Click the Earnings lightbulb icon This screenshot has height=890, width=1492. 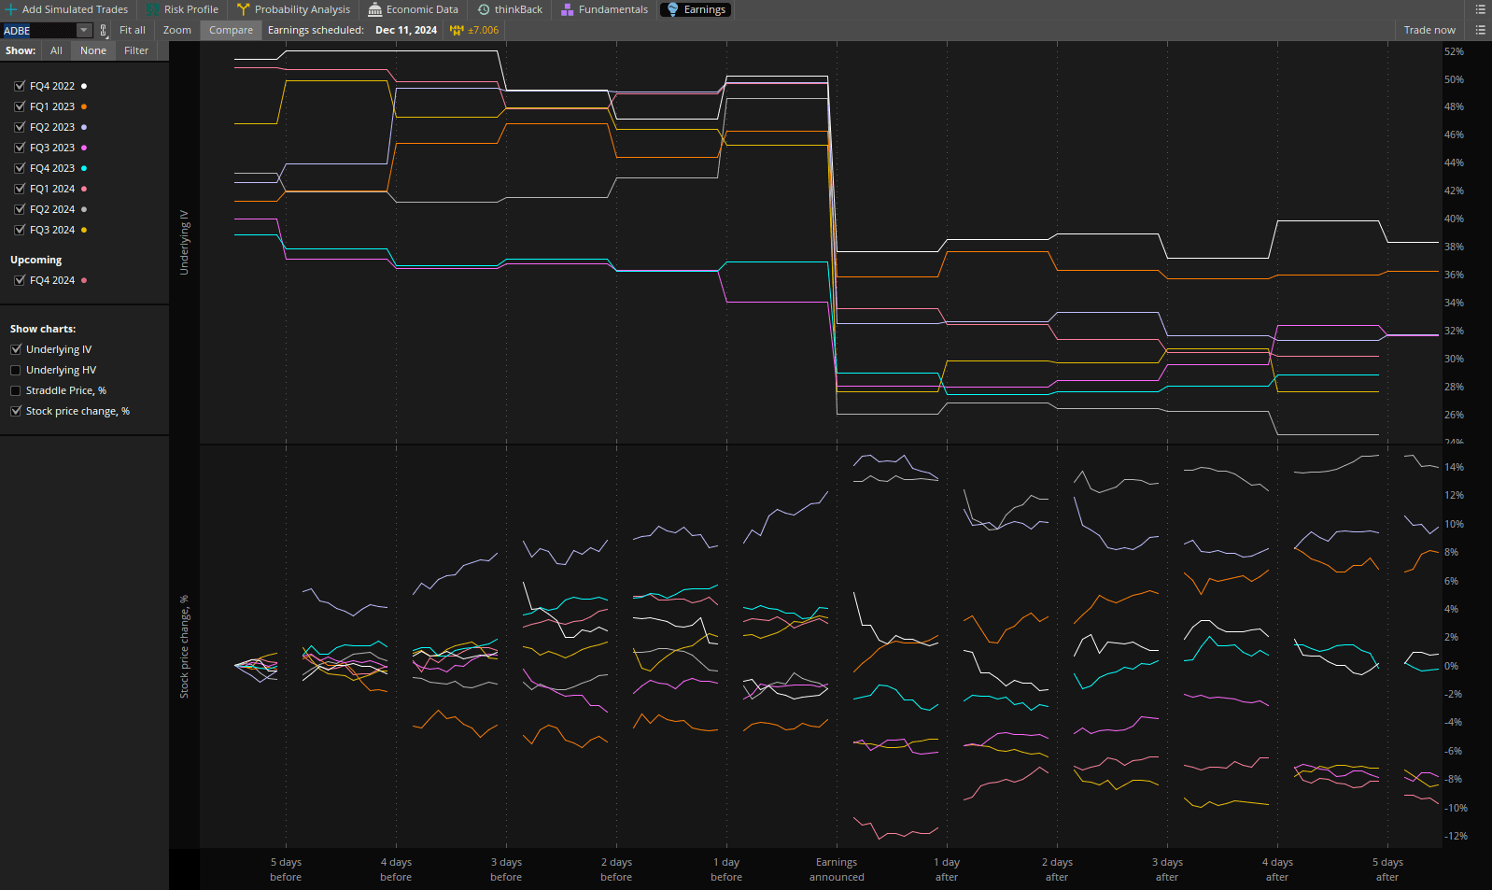click(672, 9)
